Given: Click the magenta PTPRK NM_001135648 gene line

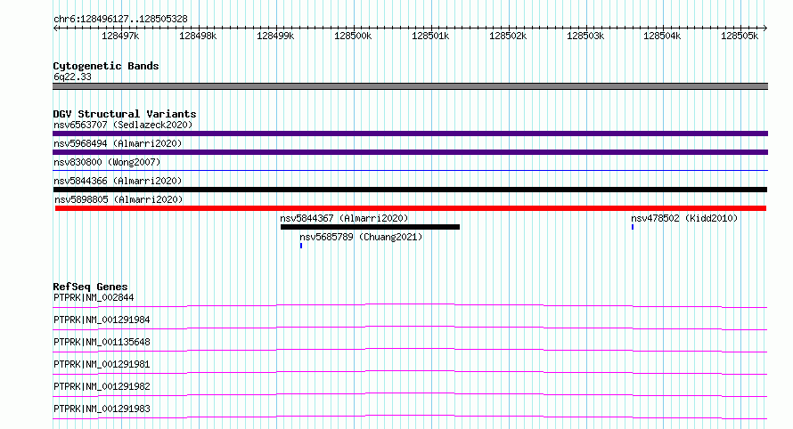Looking at the screenshot, I should click(x=410, y=350).
